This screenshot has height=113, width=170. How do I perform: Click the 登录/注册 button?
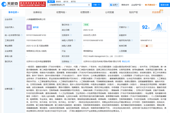(164, 5)
